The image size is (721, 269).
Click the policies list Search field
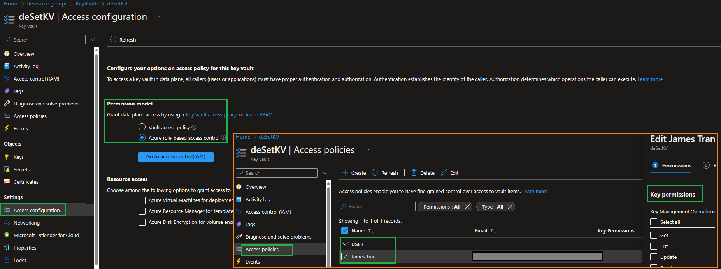coord(377,206)
